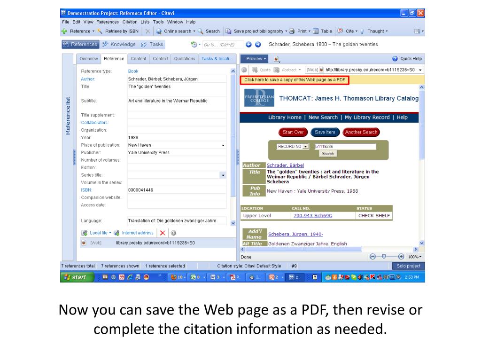This screenshot has height=361, width=481.
Task: Click the New Search catalog link
Action: click(323, 117)
